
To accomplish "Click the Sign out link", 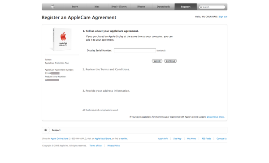I will point(223,17).
